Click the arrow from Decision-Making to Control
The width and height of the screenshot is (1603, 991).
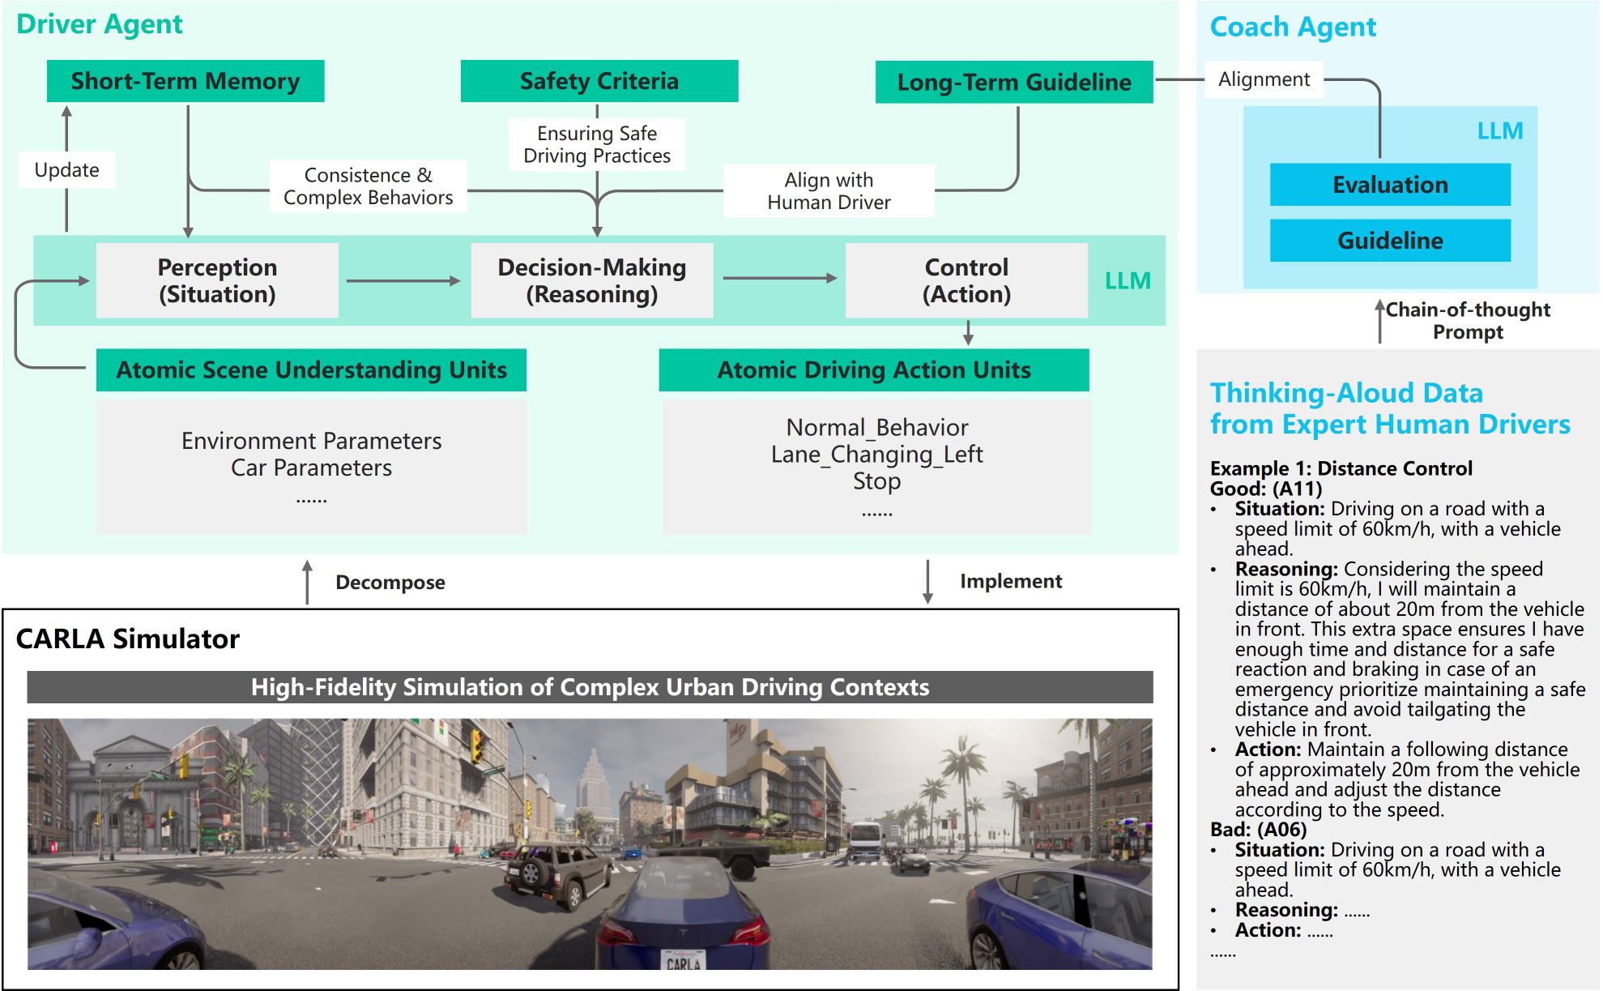point(779,278)
